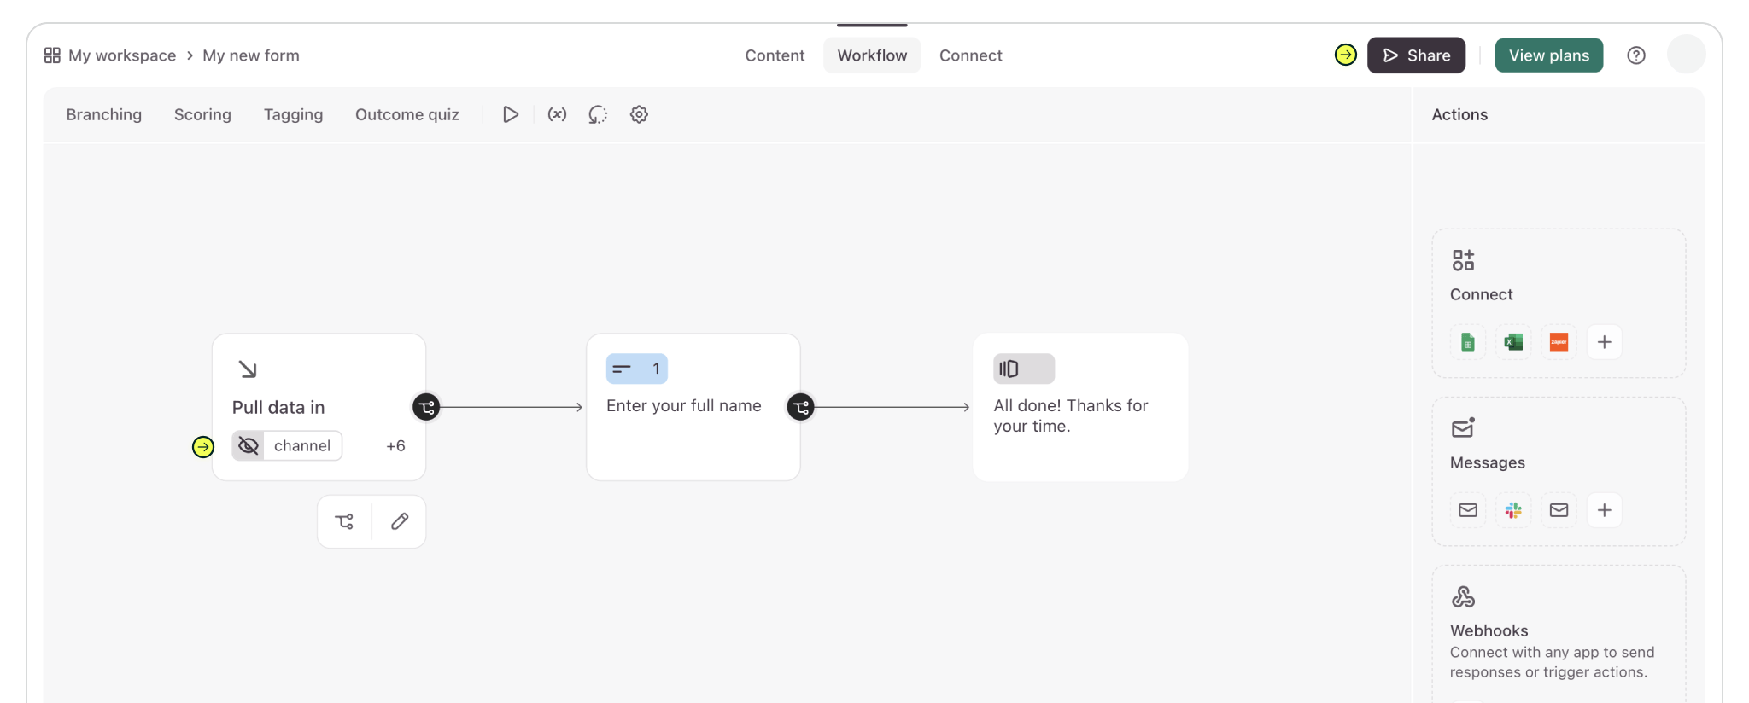The height and width of the screenshot is (703, 1749).
Task: Click the Connect card label
Action: pos(1481,294)
